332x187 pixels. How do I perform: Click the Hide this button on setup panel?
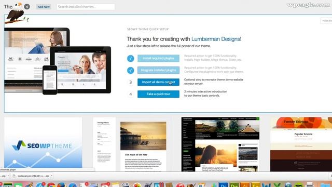pyautogui.click(x=326, y=21)
